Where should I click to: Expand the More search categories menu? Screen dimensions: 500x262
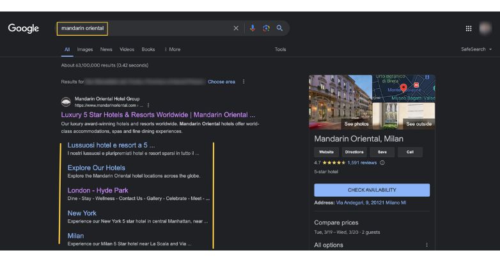(172, 49)
